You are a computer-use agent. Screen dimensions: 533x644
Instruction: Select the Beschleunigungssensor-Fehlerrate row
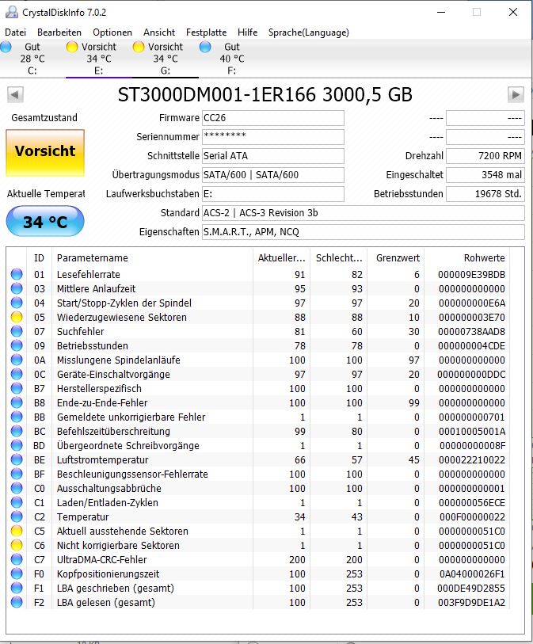tap(258, 474)
